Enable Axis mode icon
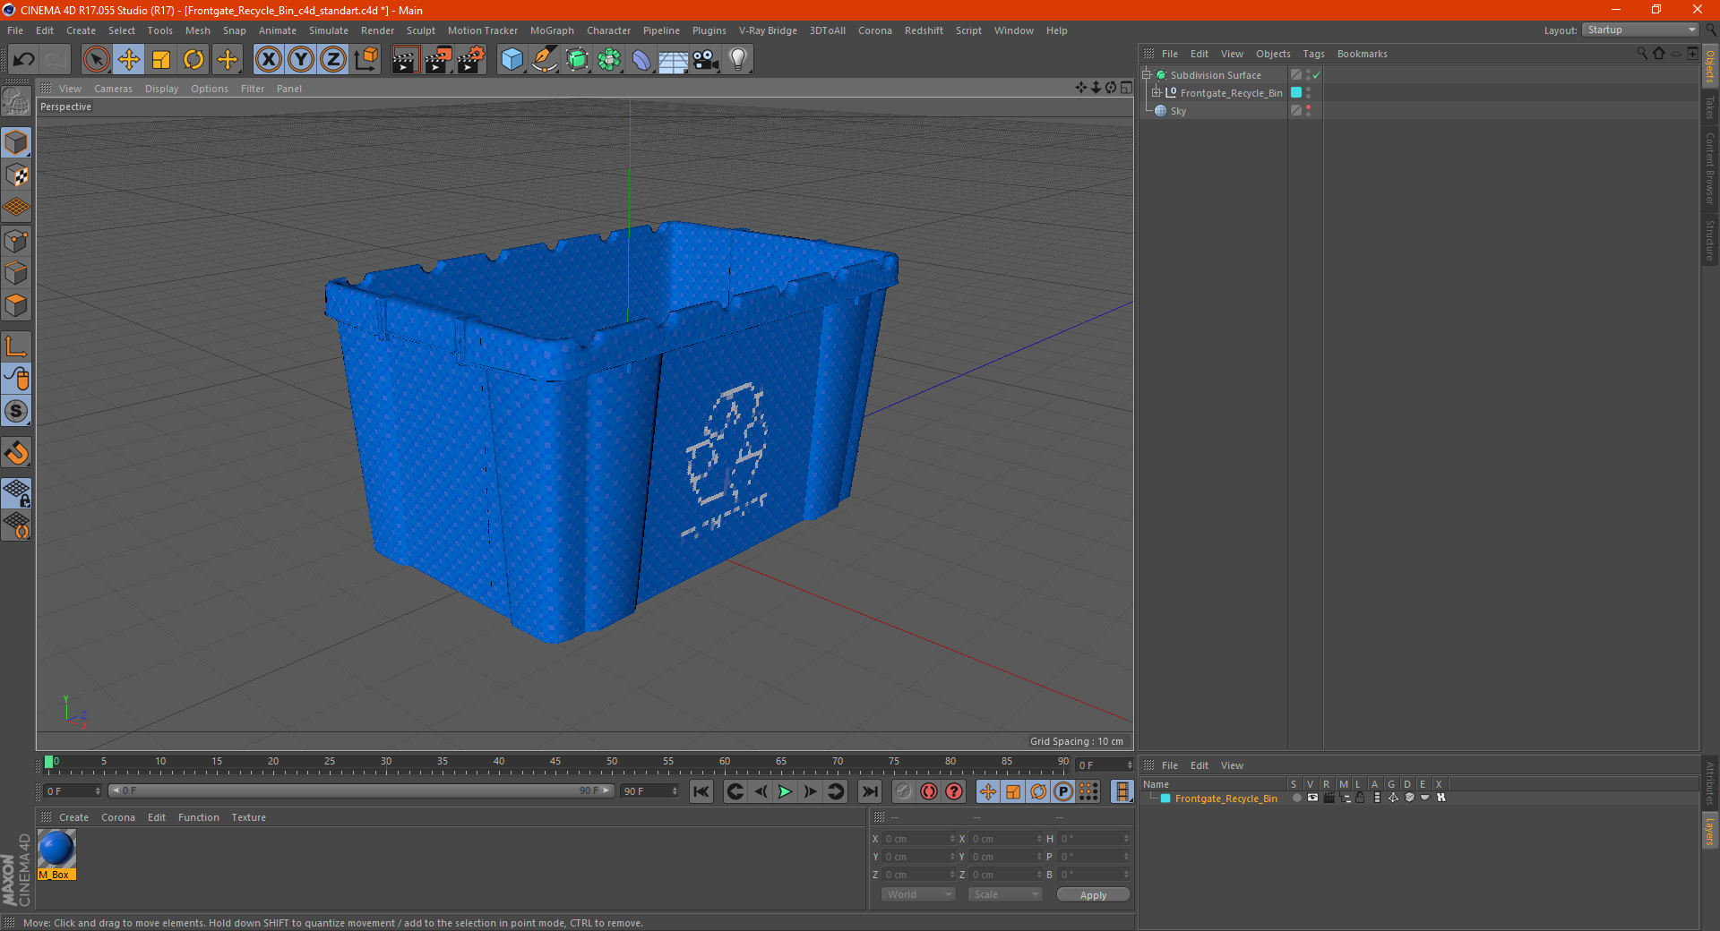 16,346
